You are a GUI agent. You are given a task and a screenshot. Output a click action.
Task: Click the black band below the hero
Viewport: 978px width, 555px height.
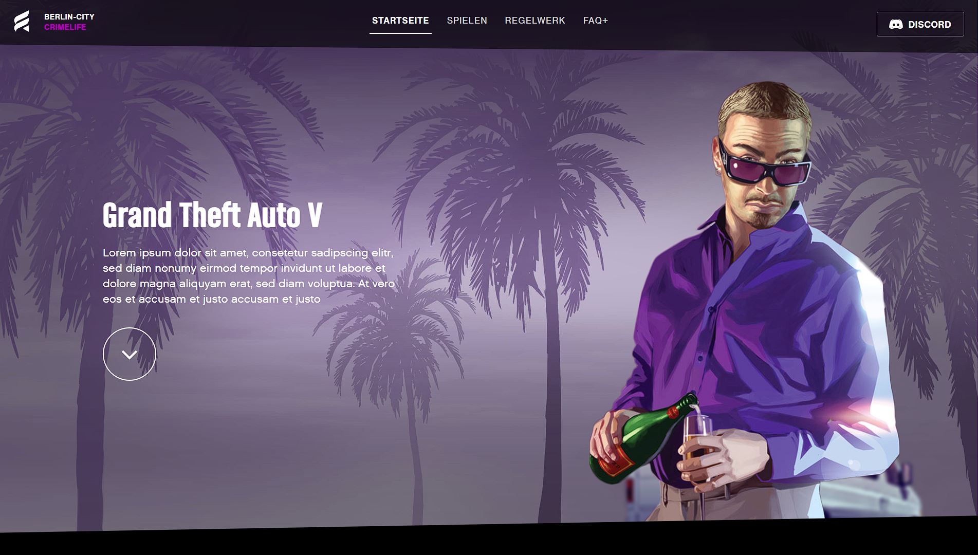point(489,541)
